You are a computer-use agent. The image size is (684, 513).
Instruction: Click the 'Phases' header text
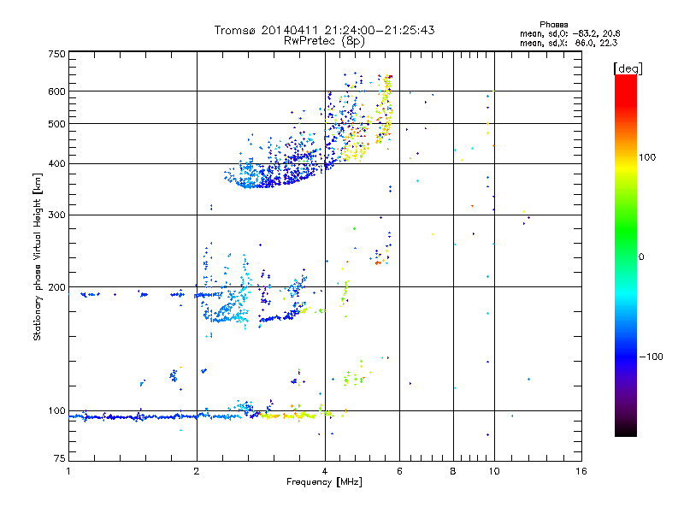[553, 25]
